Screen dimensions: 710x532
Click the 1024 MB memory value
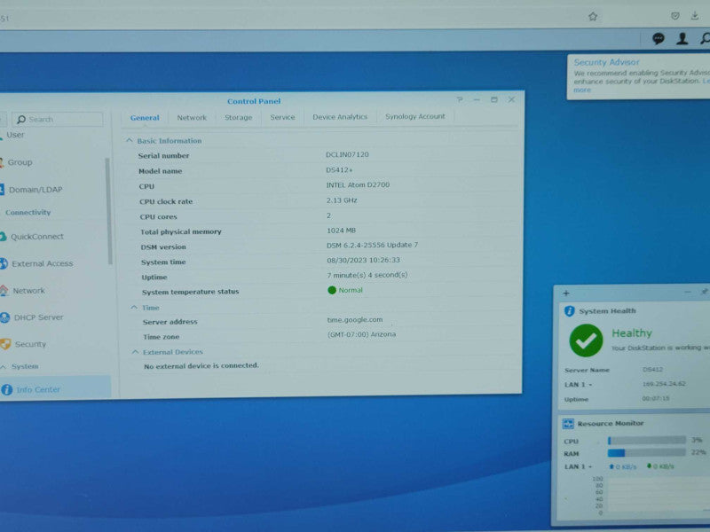[x=342, y=231]
